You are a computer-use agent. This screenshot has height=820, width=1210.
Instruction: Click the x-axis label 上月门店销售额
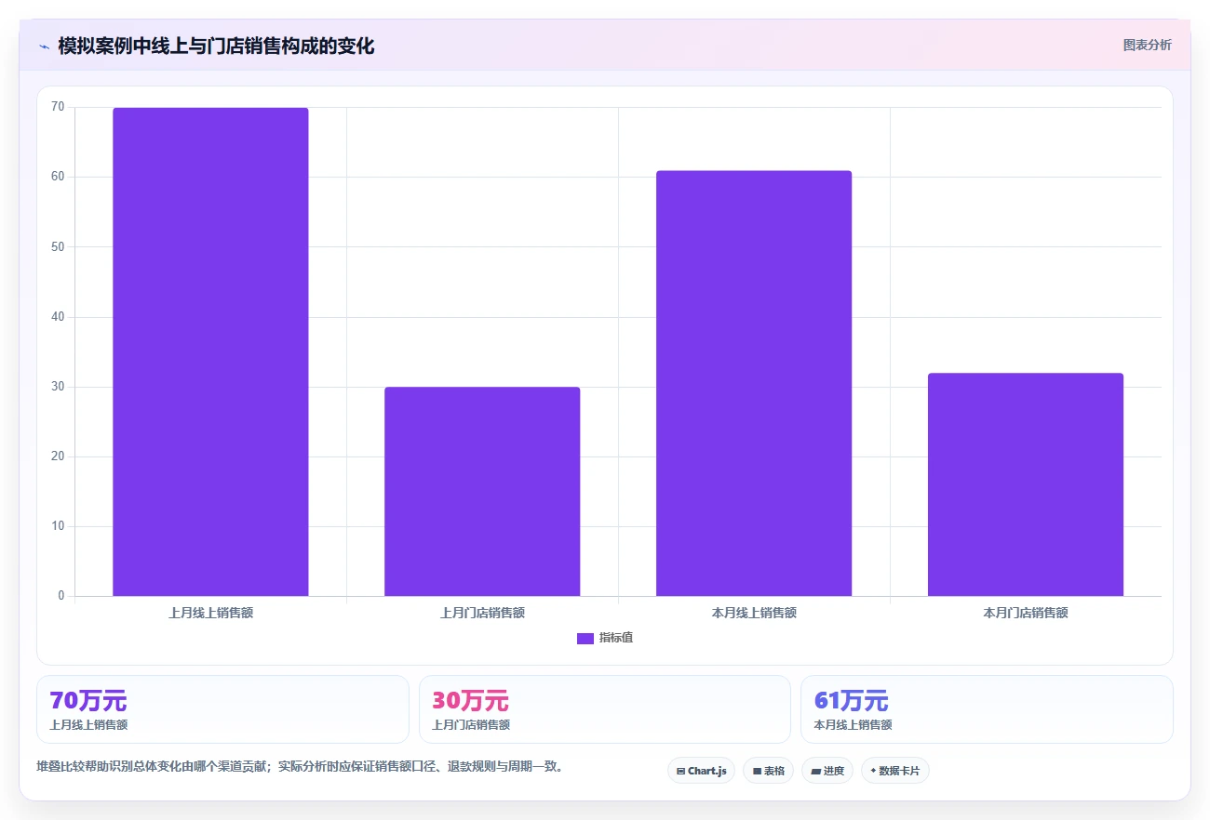[482, 614]
